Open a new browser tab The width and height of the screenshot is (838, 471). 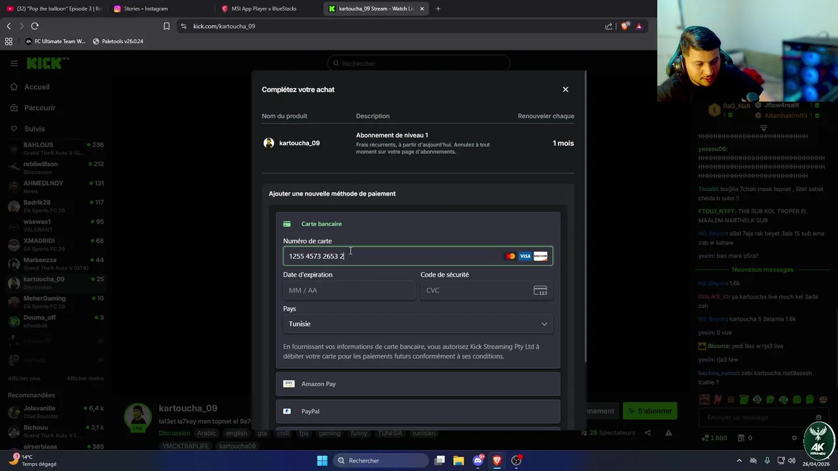click(x=438, y=9)
